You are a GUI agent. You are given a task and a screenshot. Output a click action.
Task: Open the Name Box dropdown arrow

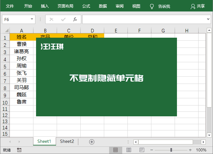tap(32, 19)
